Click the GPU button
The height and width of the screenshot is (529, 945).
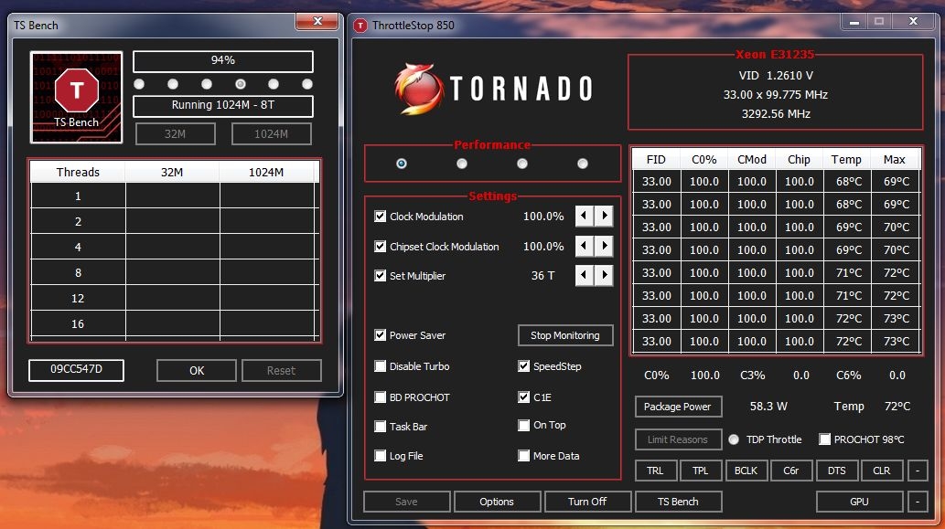click(x=859, y=502)
